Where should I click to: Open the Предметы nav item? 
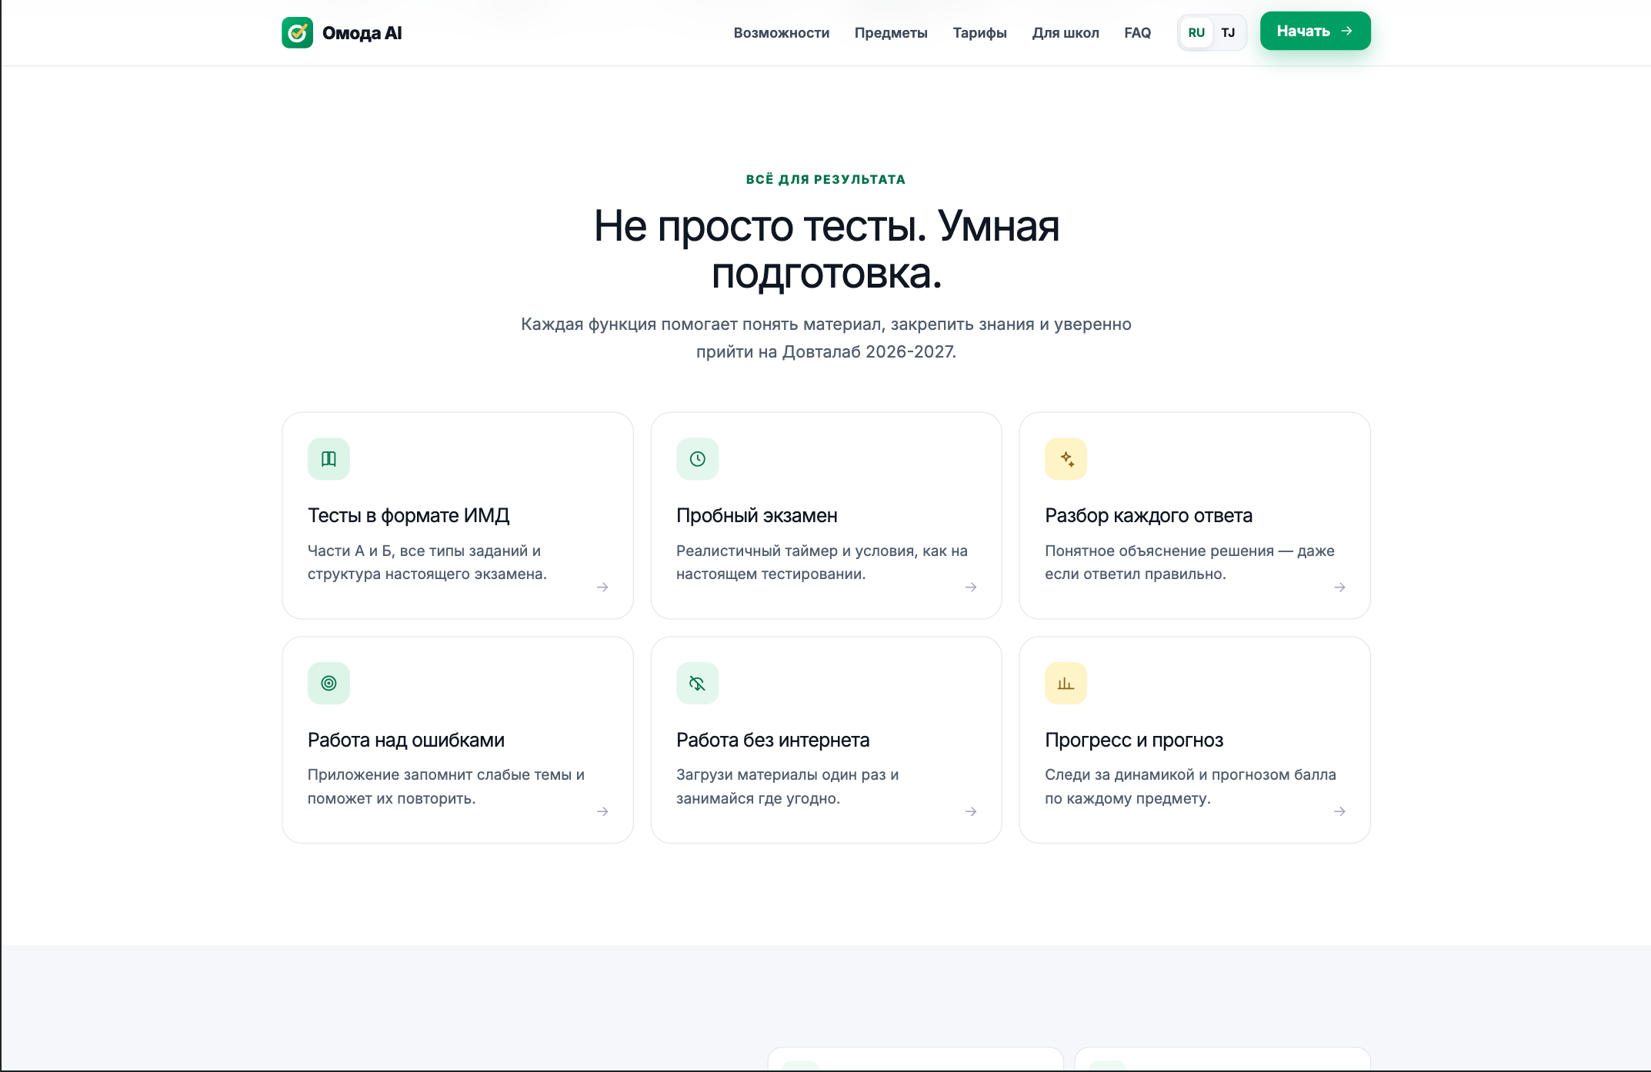[891, 33]
